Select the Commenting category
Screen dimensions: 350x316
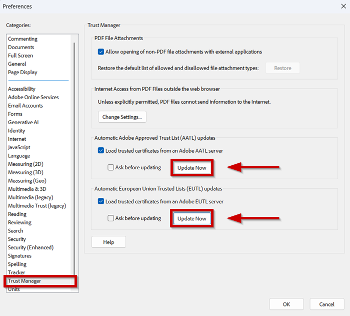(x=22, y=39)
